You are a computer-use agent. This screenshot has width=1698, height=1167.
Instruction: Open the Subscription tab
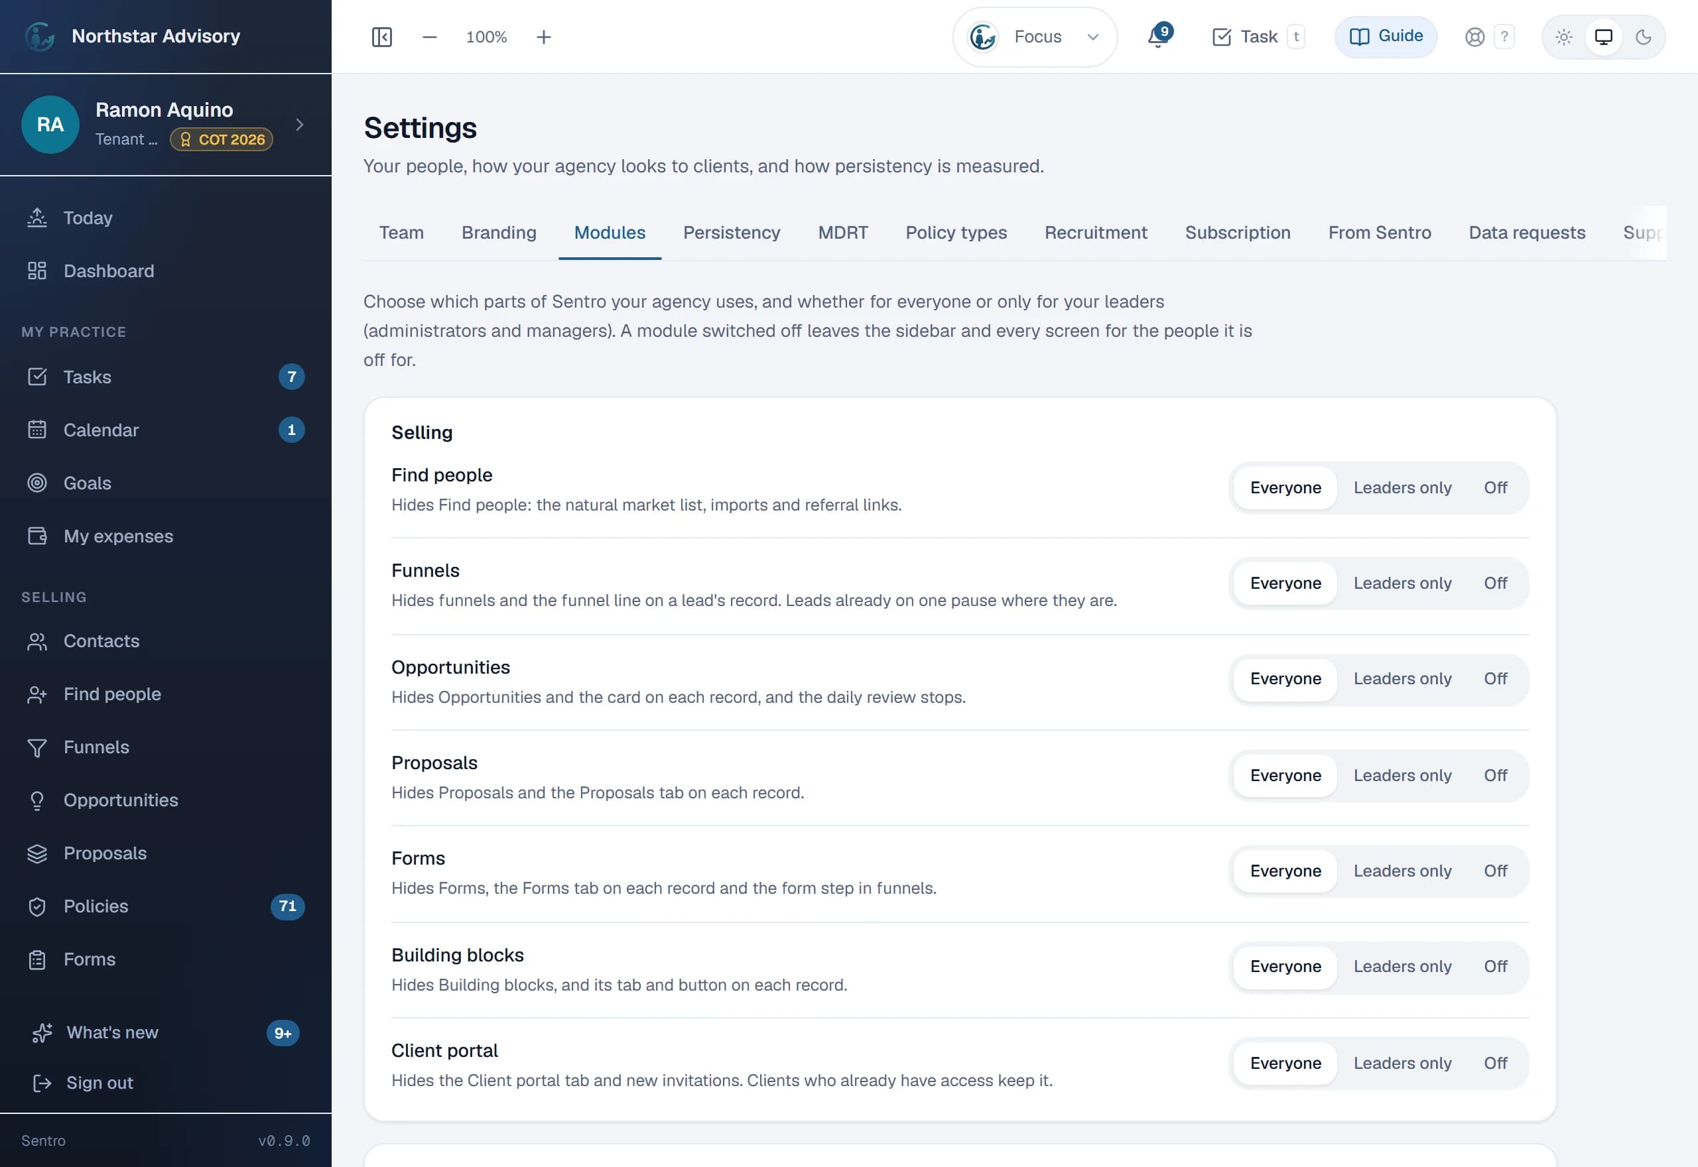[x=1237, y=233]
